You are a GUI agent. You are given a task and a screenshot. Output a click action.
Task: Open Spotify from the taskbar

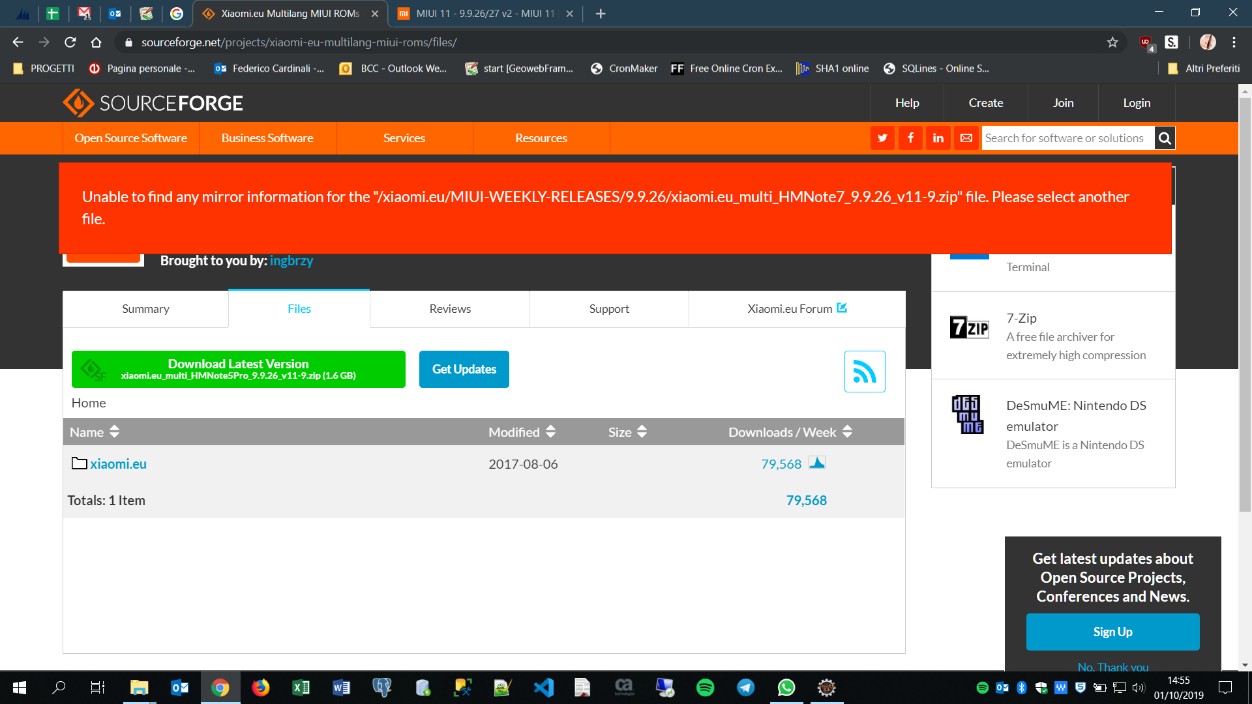[x=705, y=688]
